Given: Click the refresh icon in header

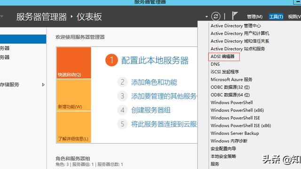Looking at the screenshot, I should 216,16.
